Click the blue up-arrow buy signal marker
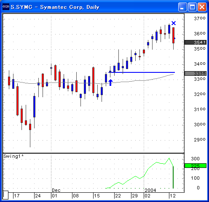The image size is (209, 202). pyautogui.click(x=110, y=82)
